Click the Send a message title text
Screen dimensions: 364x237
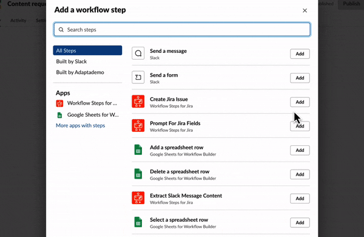point(168,51)
